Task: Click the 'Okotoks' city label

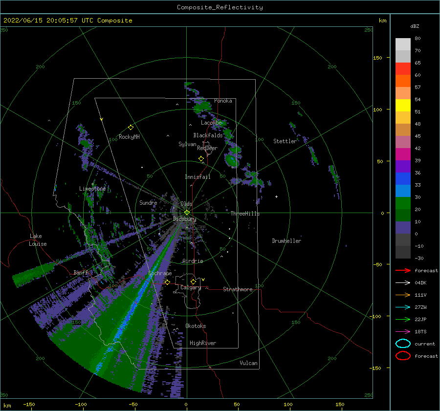Action: click(196, 325)
